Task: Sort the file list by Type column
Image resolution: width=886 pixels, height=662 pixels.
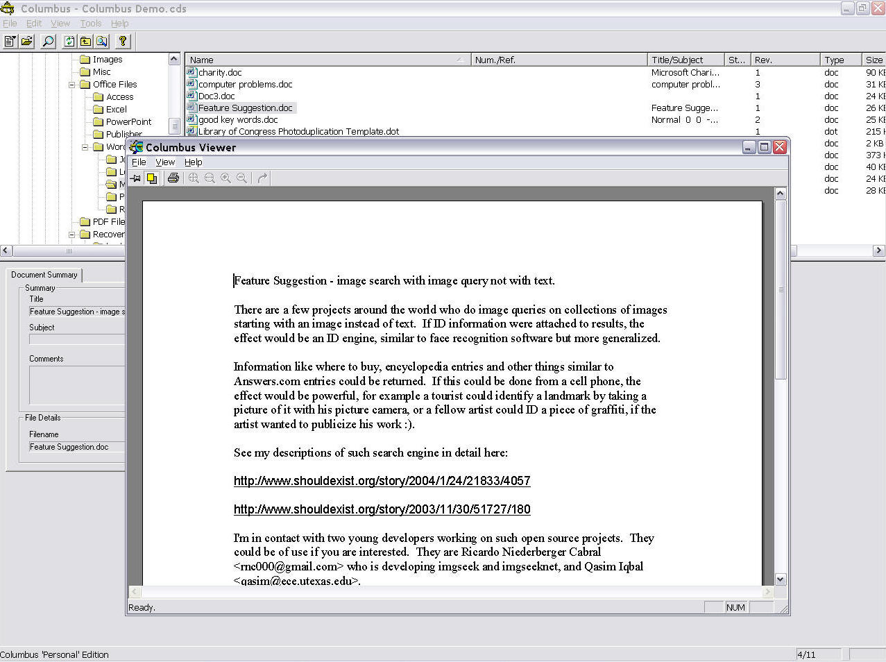Action: (x=840, y=60)
